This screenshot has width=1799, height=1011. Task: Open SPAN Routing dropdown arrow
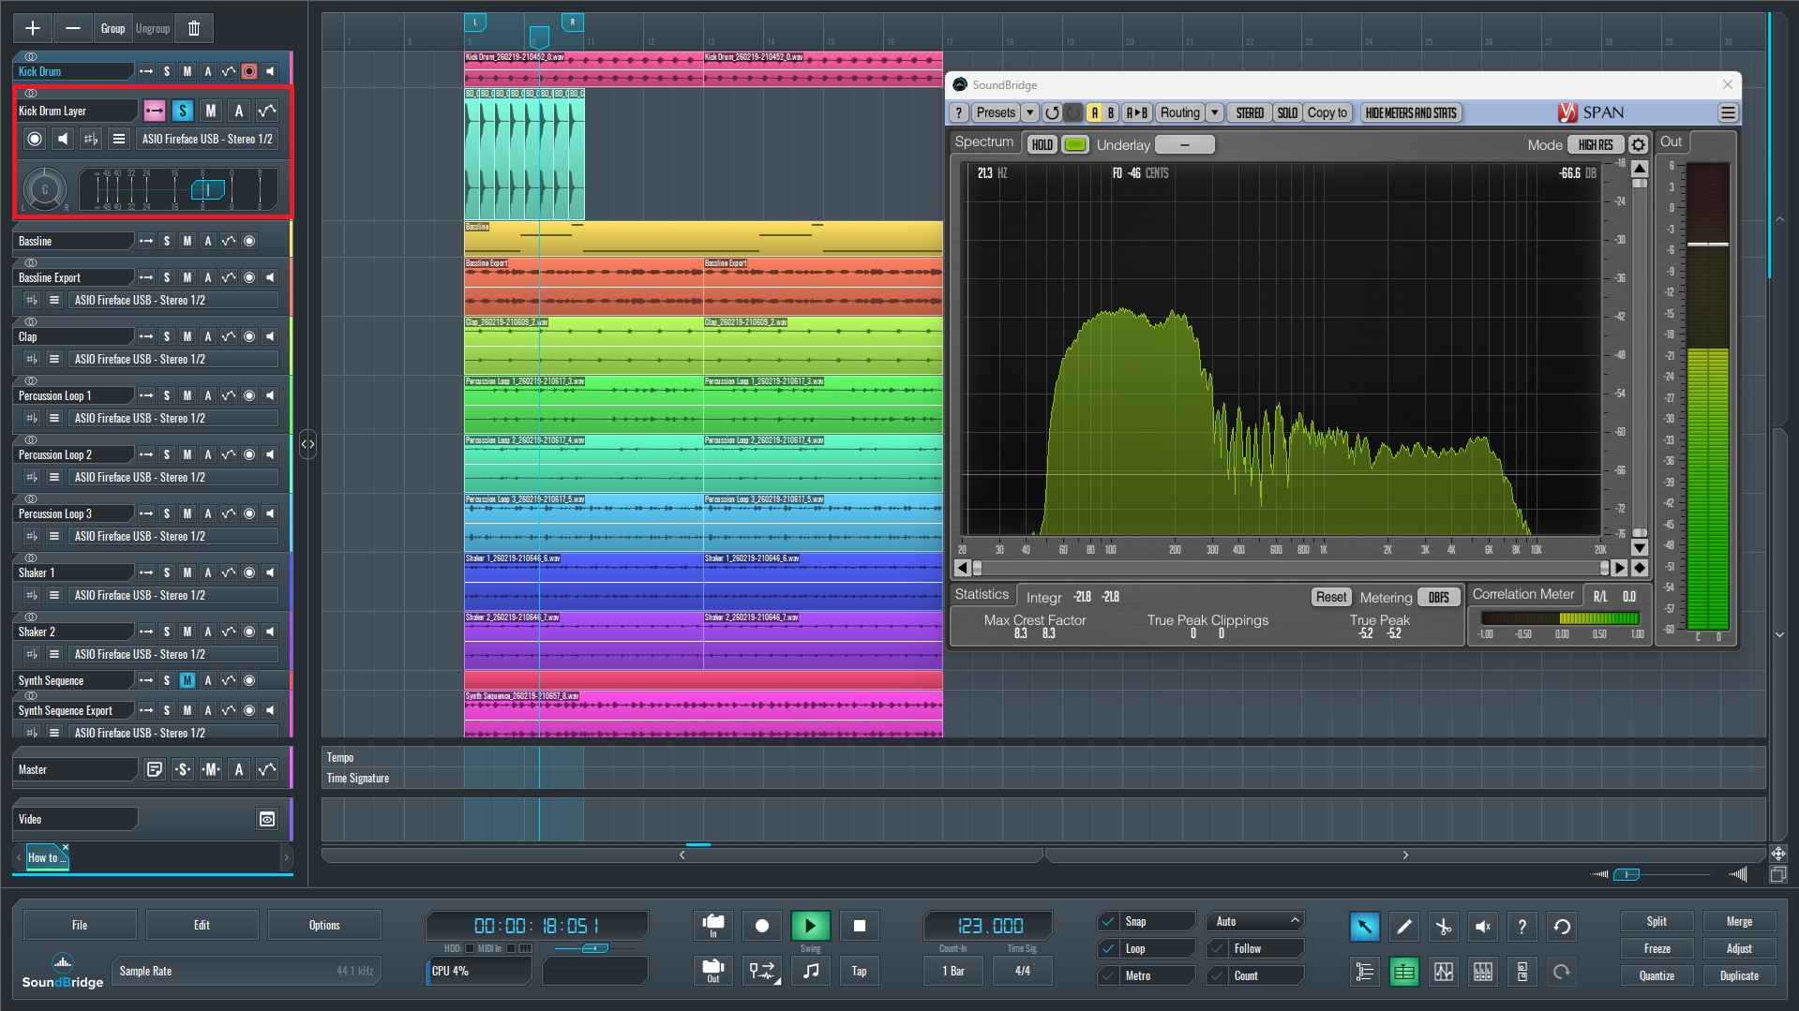pyautogui.click(x=1214, y=112)
